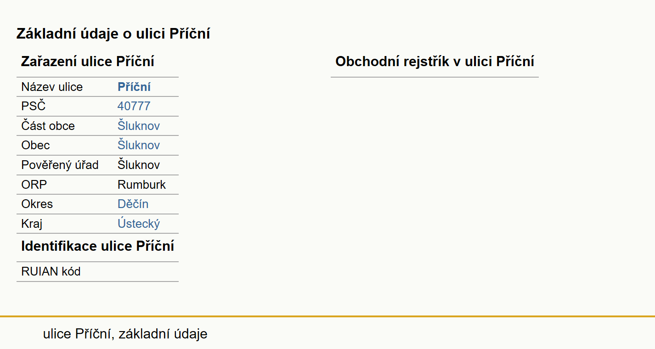This screenshot has width=655, height=349.
Task: Click the Základní údaje o ulici Příční heading
Action: coord(113,34)
